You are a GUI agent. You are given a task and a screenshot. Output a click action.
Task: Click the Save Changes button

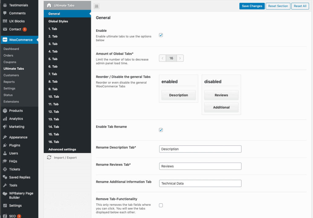click(x=252, y=6)
